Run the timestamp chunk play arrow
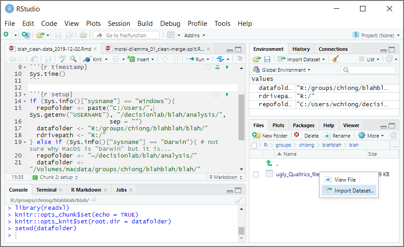The height and width of the screenshot is (247, 404). 227,67
